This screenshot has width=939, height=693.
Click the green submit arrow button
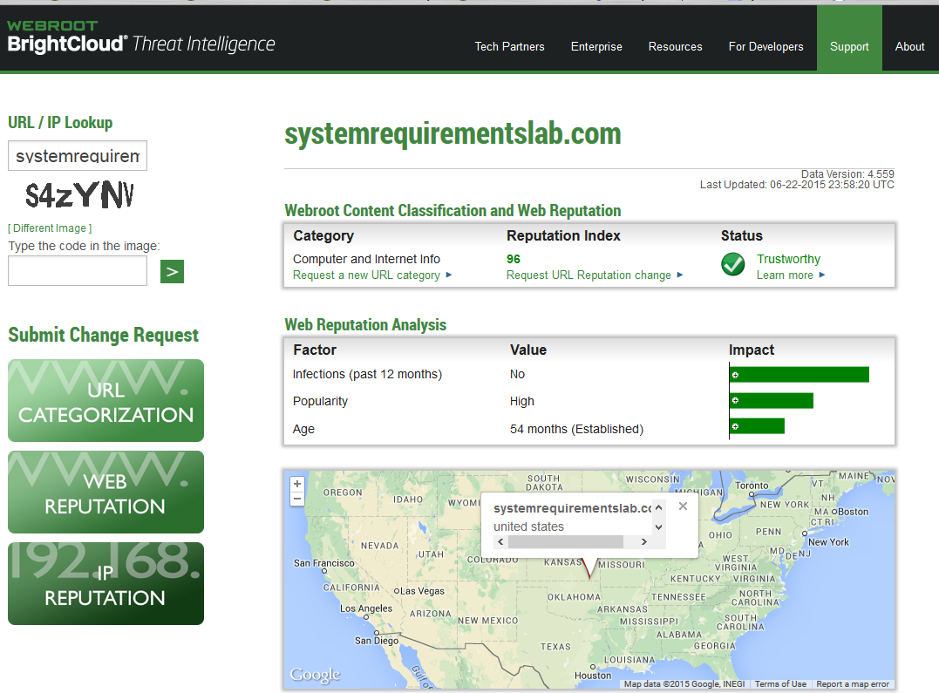[172, 272]
